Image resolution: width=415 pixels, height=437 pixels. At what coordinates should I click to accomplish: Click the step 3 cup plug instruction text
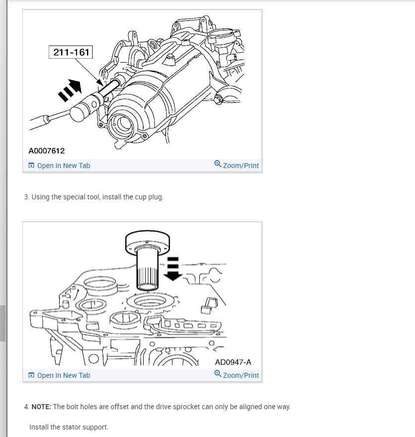94,197
